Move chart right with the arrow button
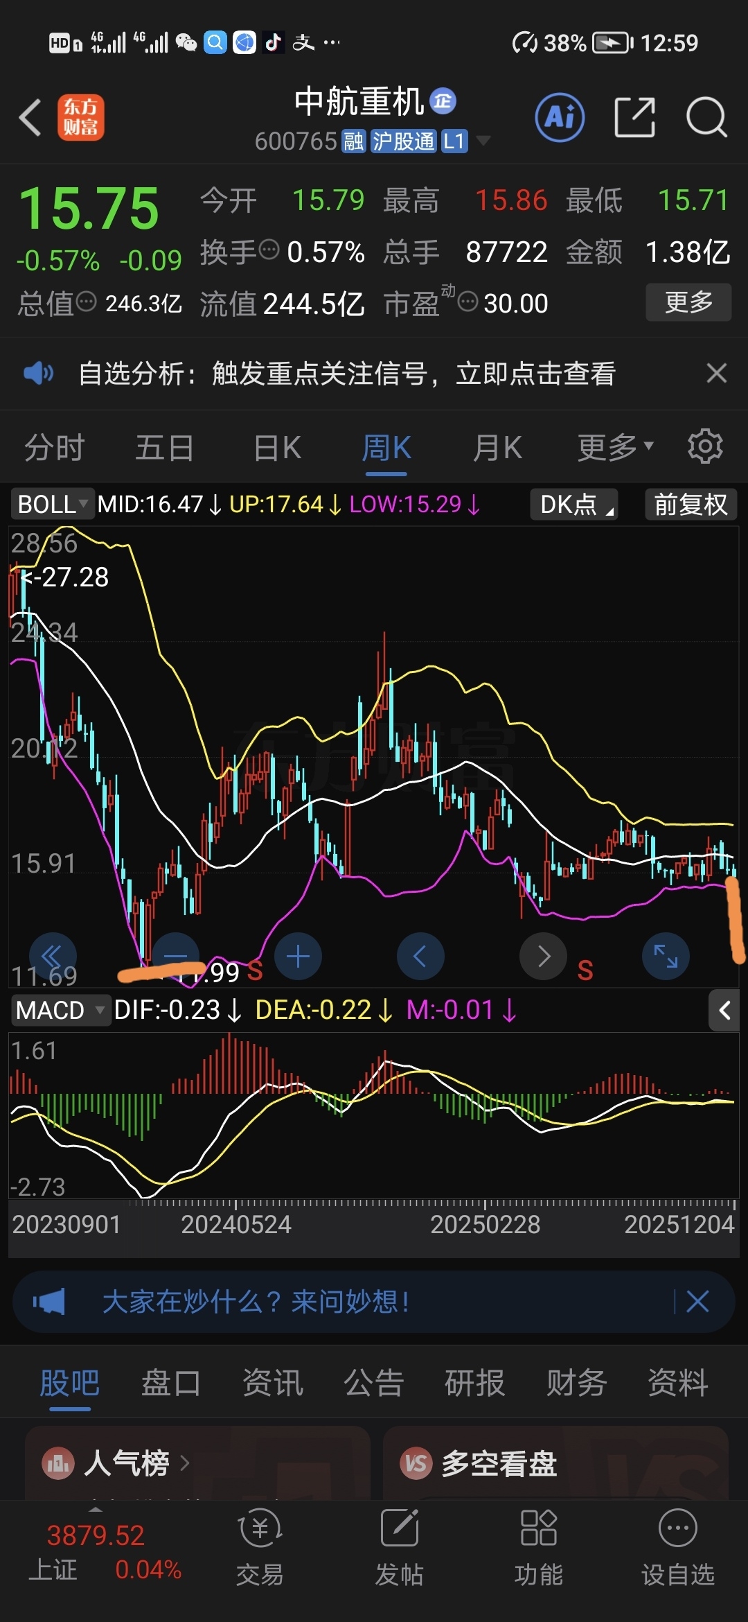The height and width of the screenshot is (1622, 748). click(543, 957)
